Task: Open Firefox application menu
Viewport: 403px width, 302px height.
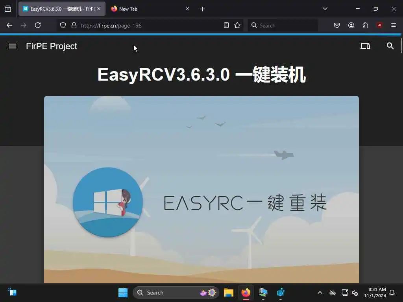Action: (x=394, y=25)
